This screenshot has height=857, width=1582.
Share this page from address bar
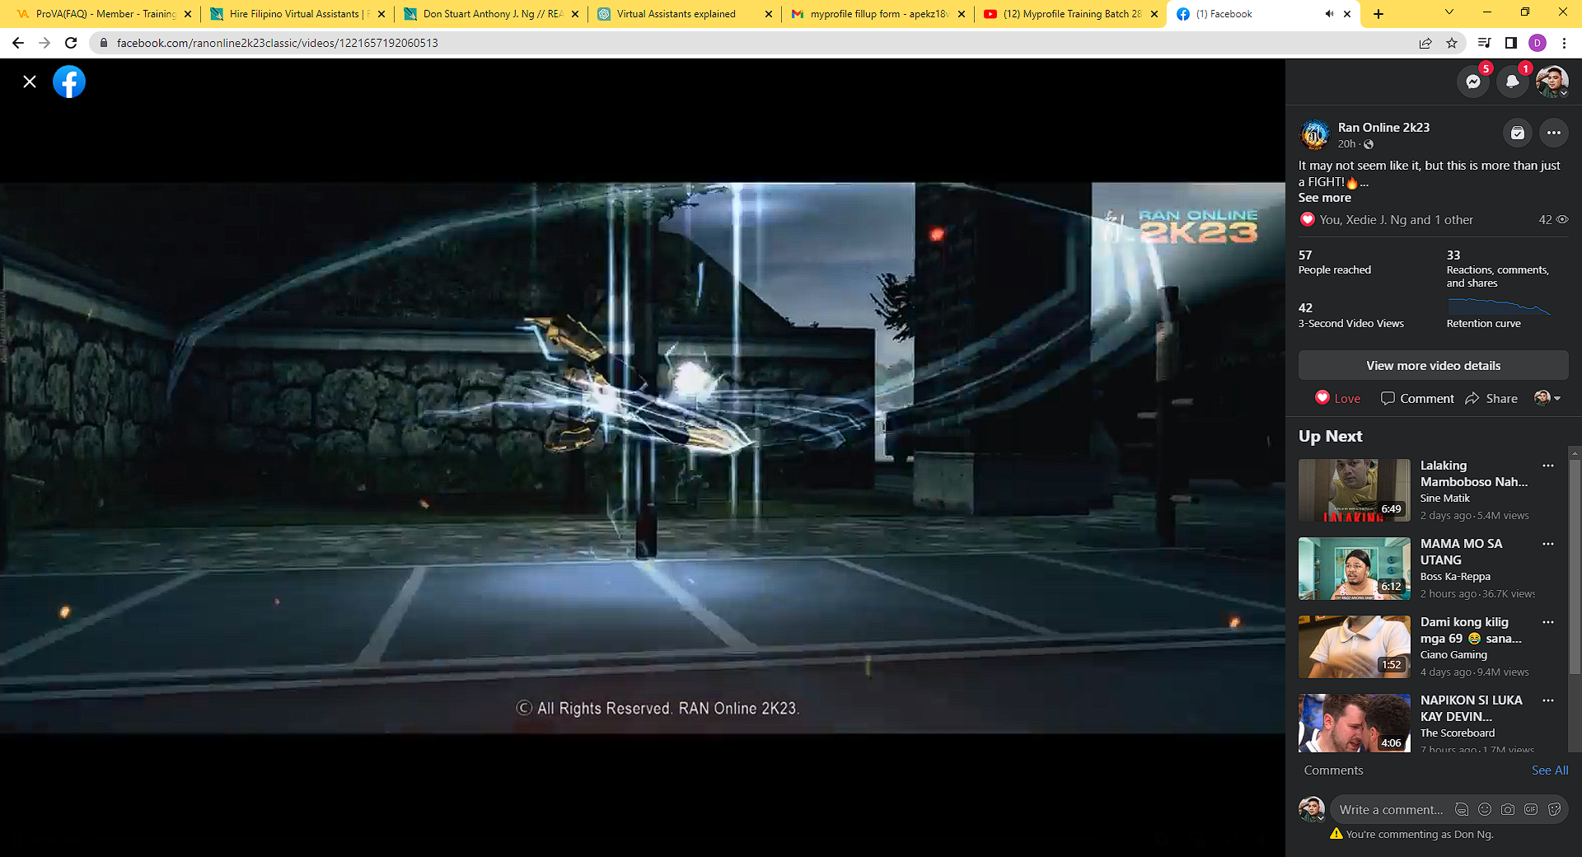[x=1425, y=43]
